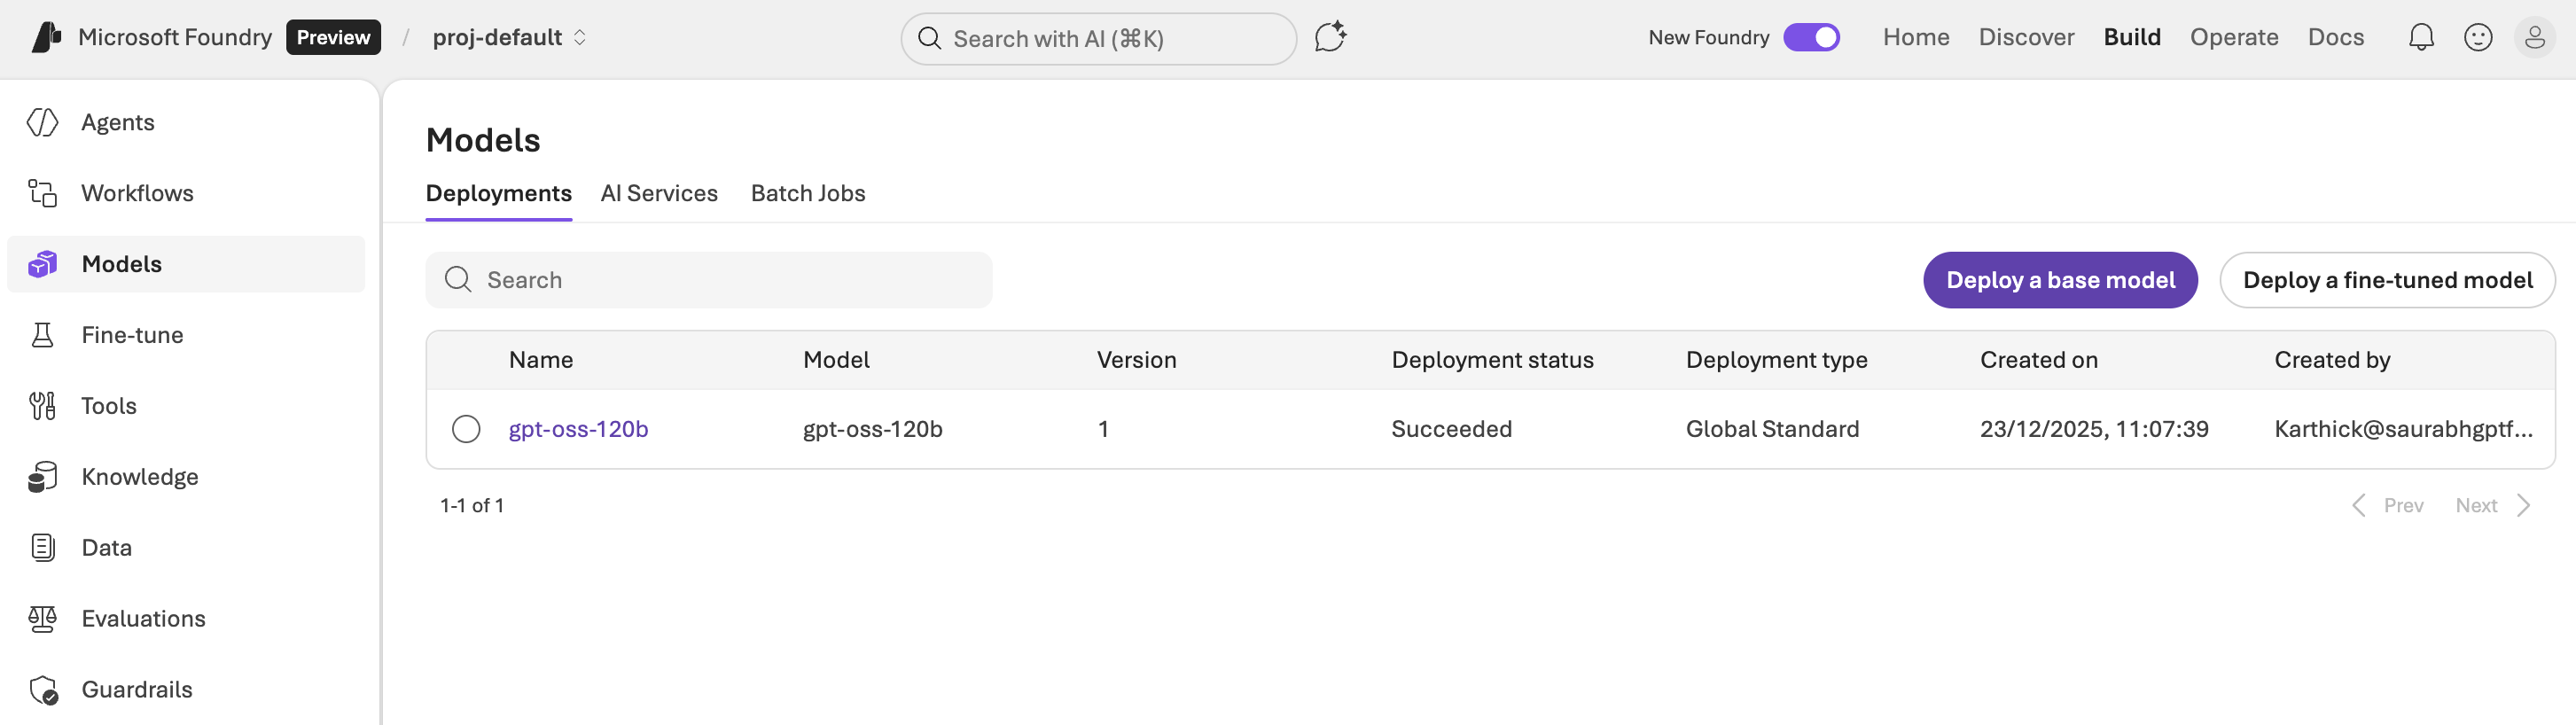Switch to the AI Services tab
This screenshot has width=2576, height=725.
pos(659,194)
